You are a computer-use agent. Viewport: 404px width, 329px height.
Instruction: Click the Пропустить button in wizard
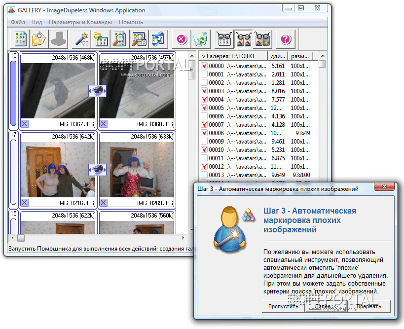coord(283,306)
